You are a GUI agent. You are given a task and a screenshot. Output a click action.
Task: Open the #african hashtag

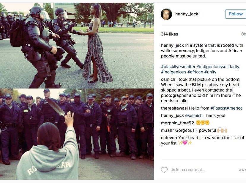coord(195,72)
